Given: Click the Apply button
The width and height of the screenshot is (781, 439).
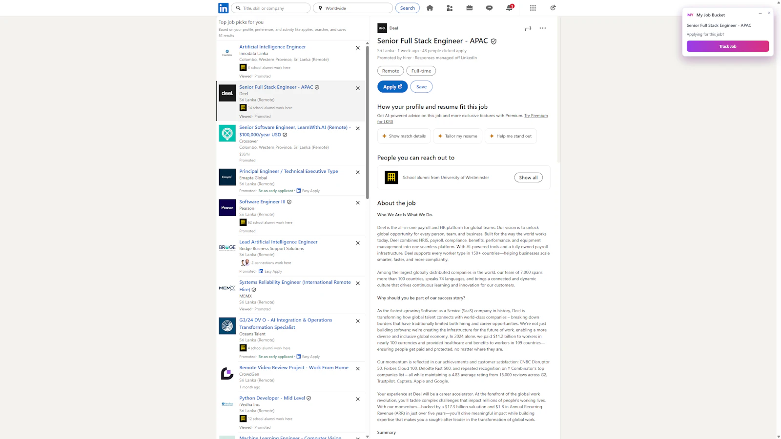Looking at the screenshot, I should click(x=392, y=87).
